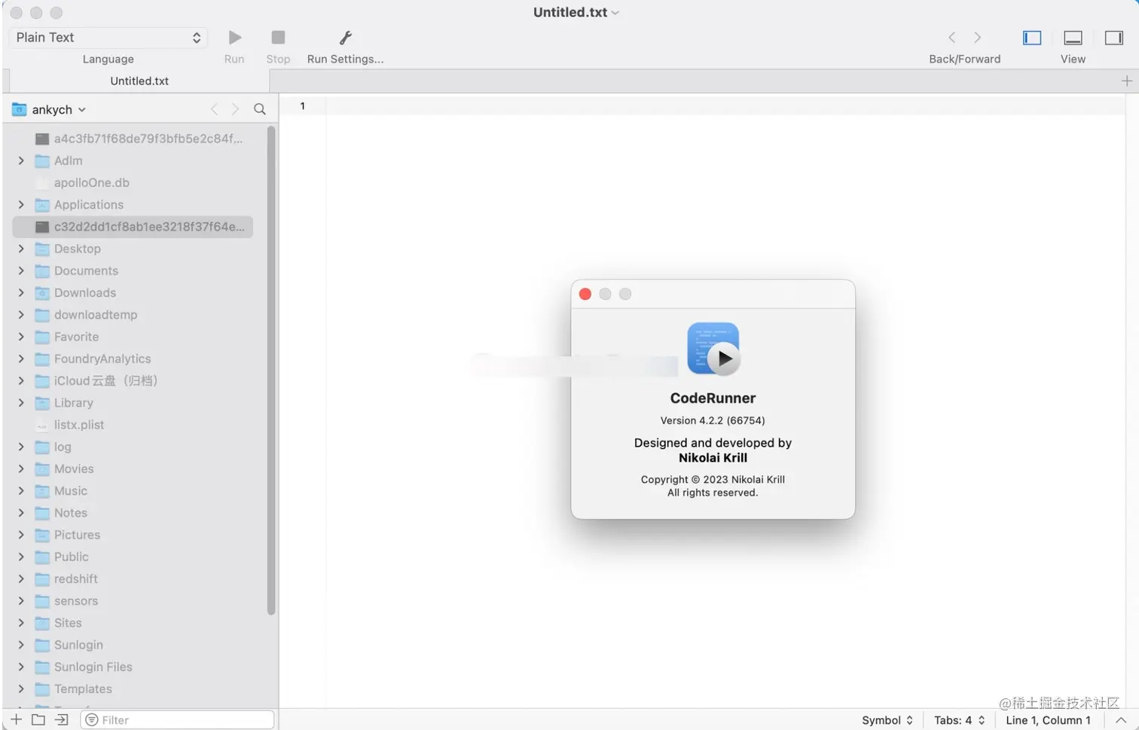Image resolution: width=1139 pixels, height=730 pixels.
Task: Select the Movies folder row
Action: point(133,469)
